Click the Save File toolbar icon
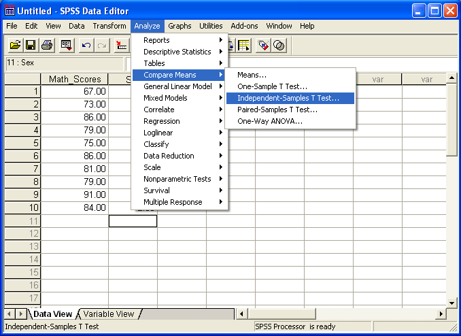Viewport: 461px width, 336px height. tap(31, 46)
